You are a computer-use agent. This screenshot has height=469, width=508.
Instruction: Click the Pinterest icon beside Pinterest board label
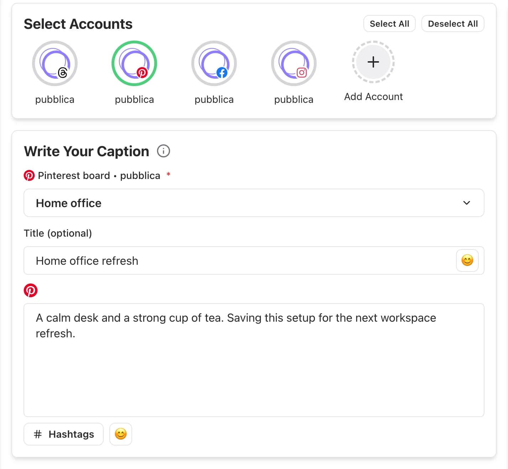29,175
